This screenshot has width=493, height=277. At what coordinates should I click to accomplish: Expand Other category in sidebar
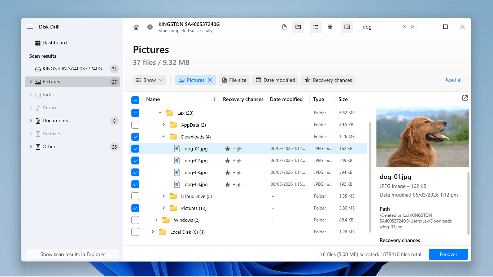tap(31, 147)
